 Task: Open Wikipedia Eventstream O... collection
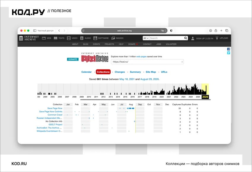[x=50, y=131]
